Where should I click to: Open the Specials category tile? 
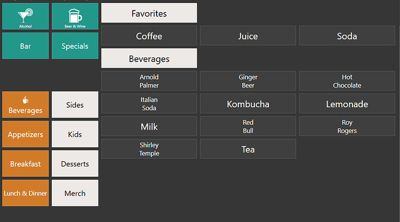[75, 46]
